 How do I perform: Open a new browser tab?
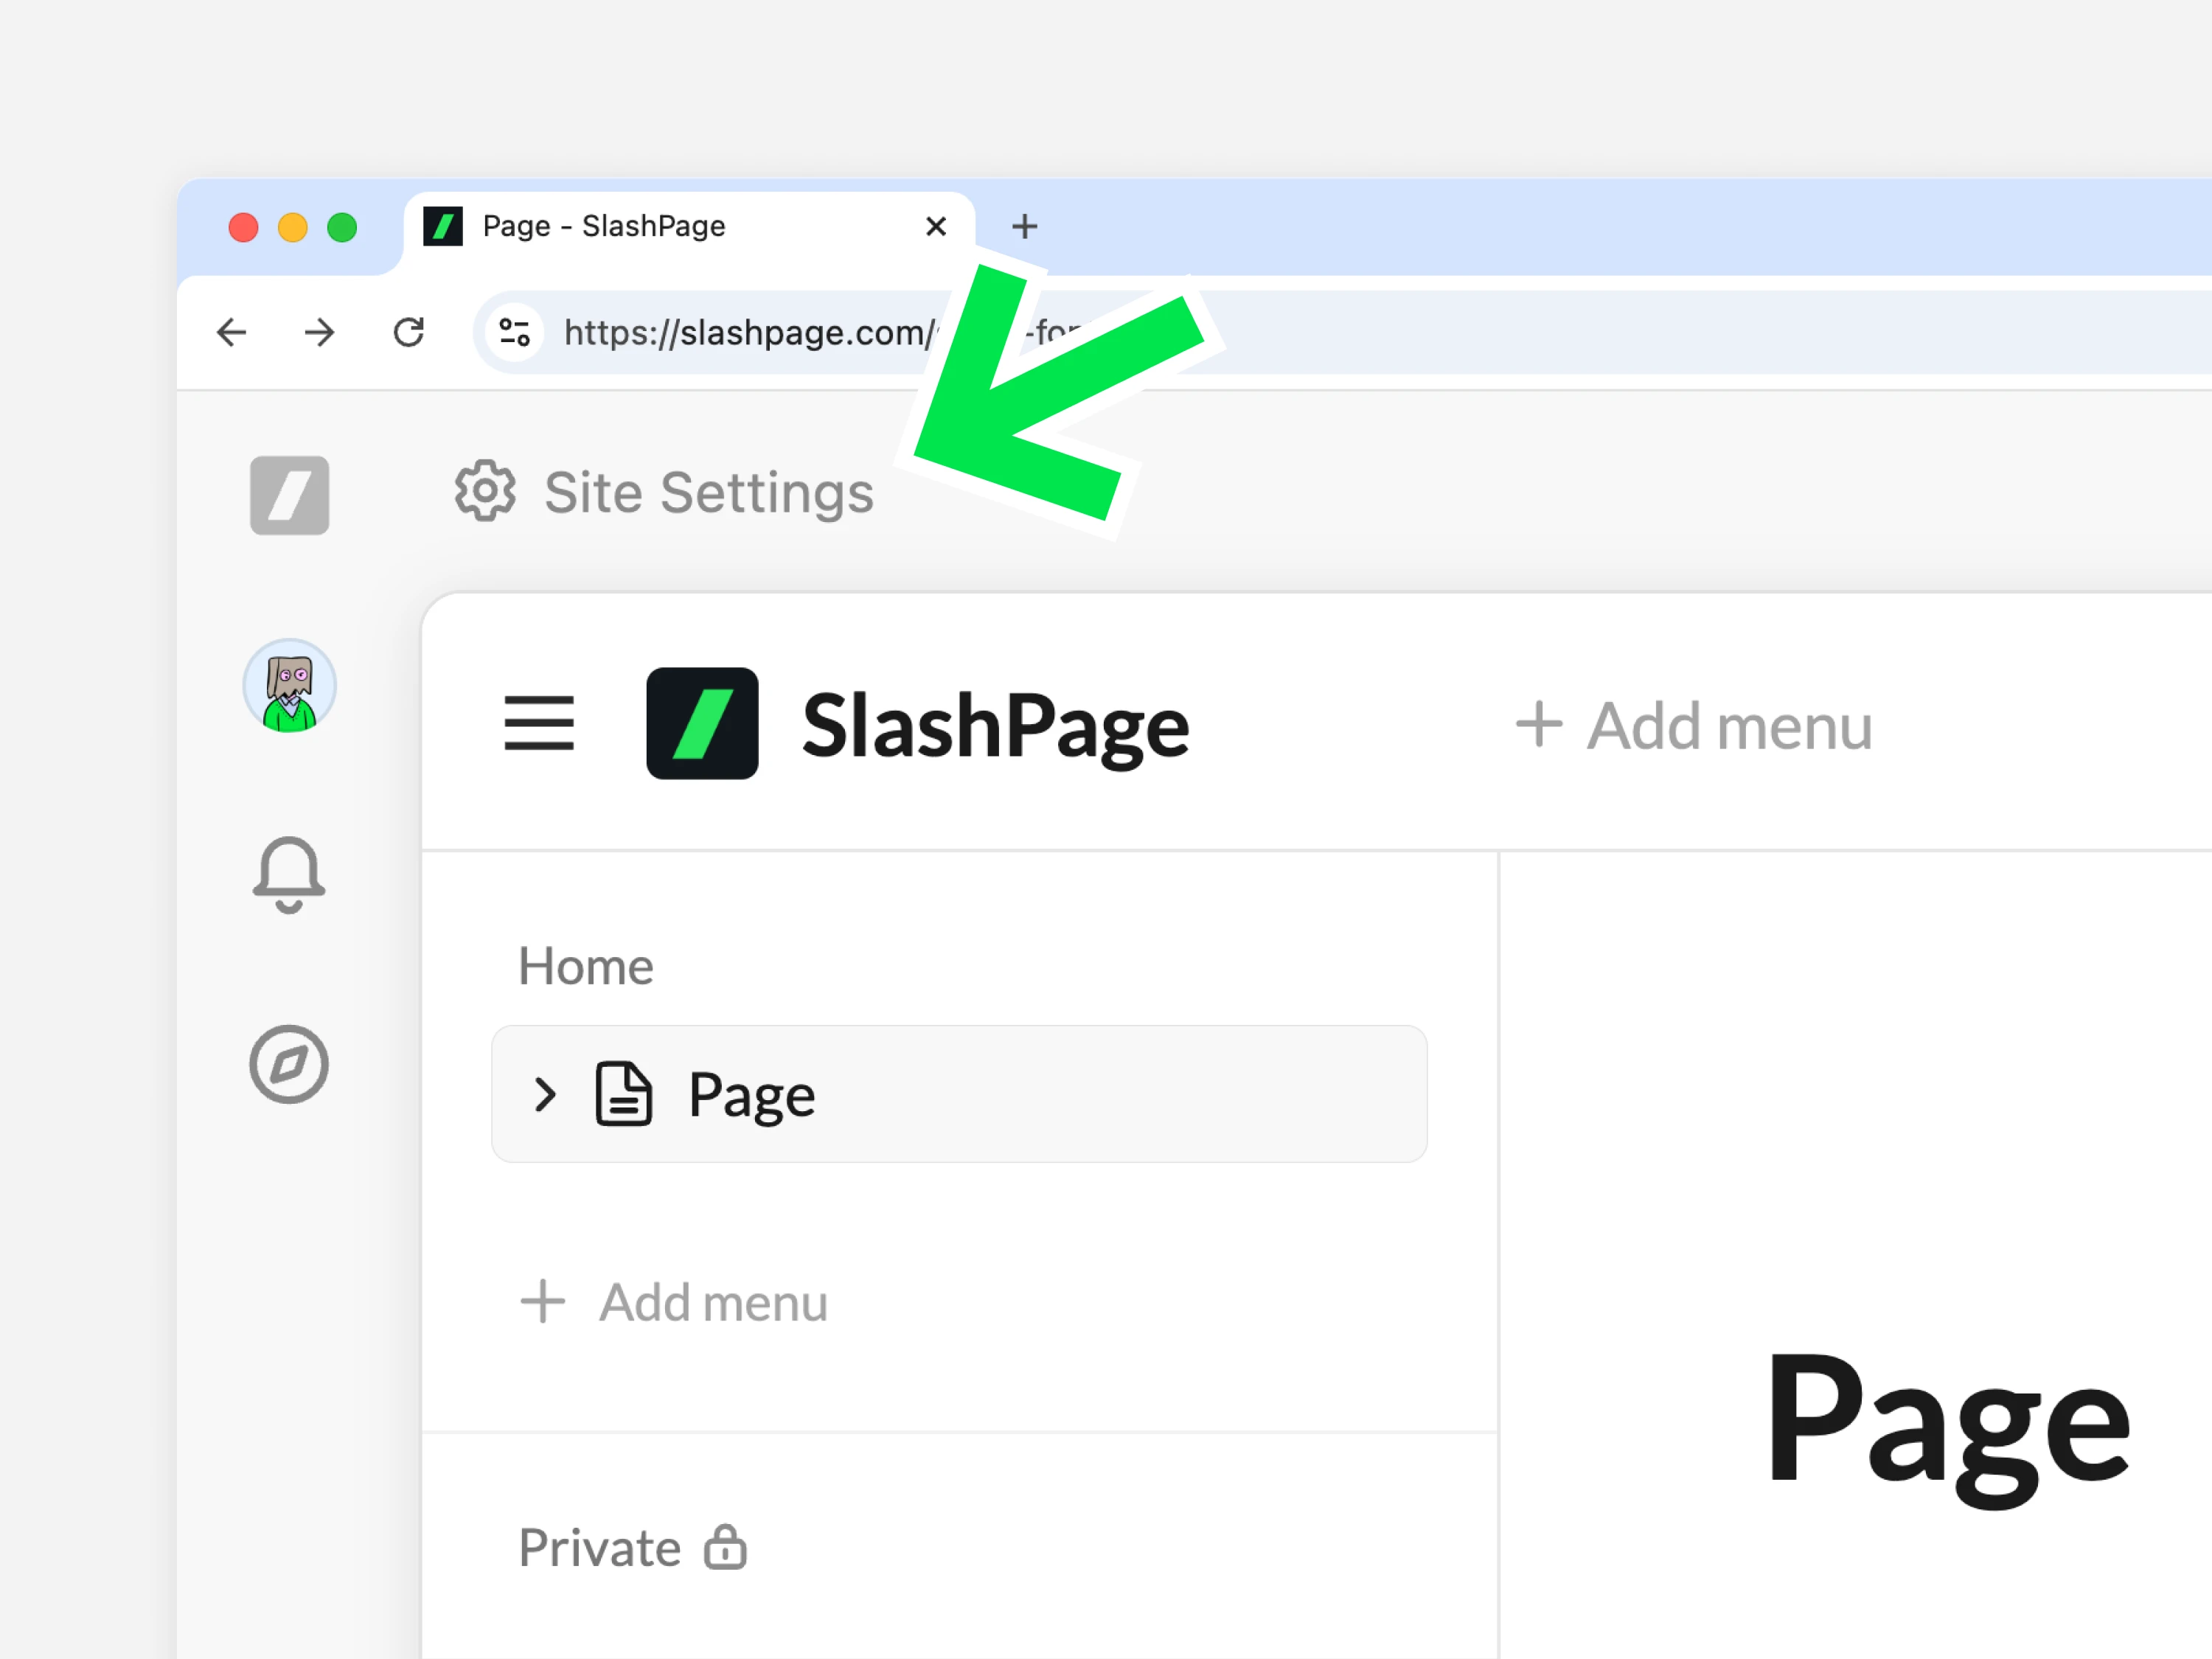pyautogui.click(x=1024, y=227)
